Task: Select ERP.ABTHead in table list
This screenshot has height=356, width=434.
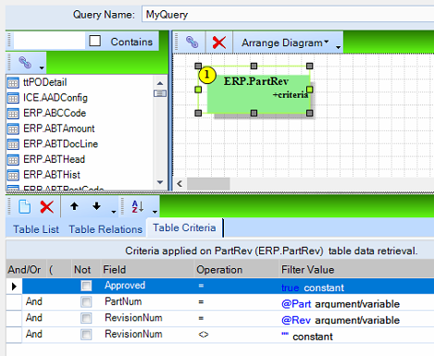Action: tap(54, 159)
